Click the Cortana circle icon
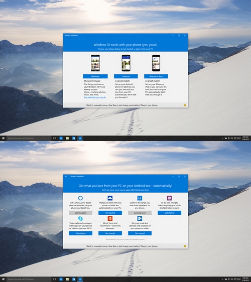Screen dimensions: 251x282 point(80,198)
